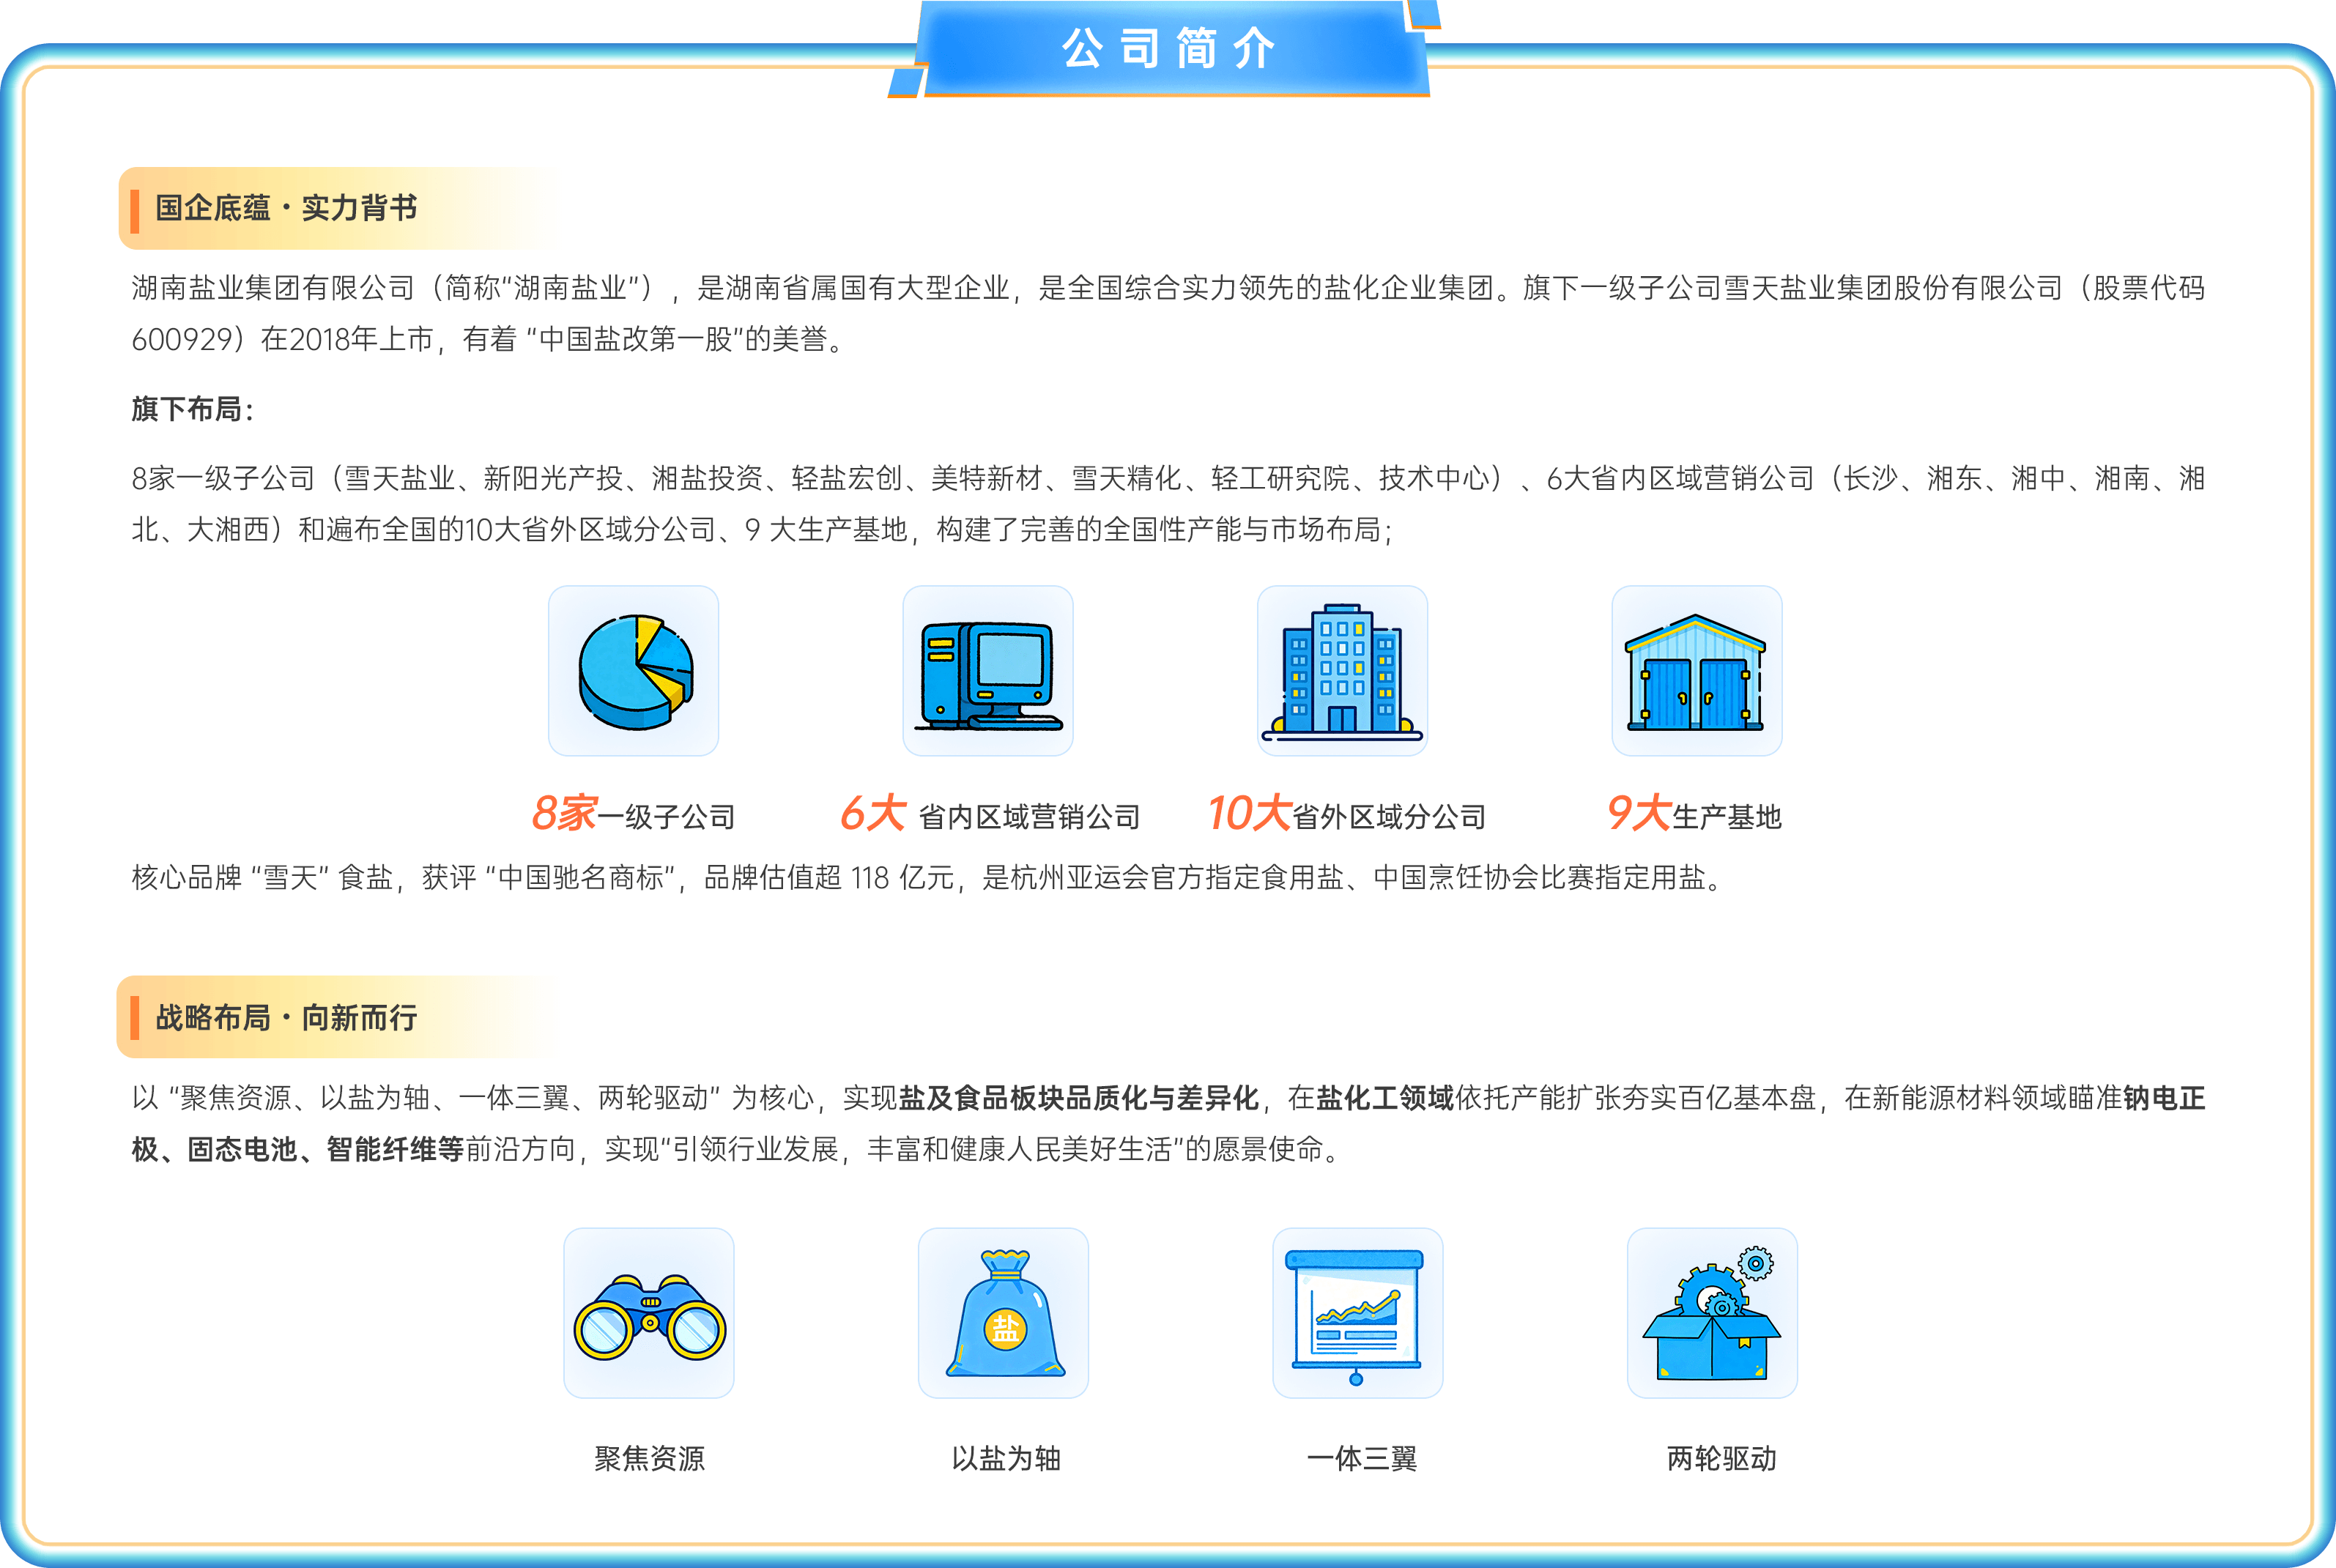Viewport: 2336px width, 1568px height.
Task: Click the 10大省外区域分公司 label
Action: click(x=1346, y=814)
